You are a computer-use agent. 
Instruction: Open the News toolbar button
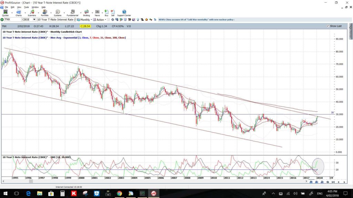[97, 13]
